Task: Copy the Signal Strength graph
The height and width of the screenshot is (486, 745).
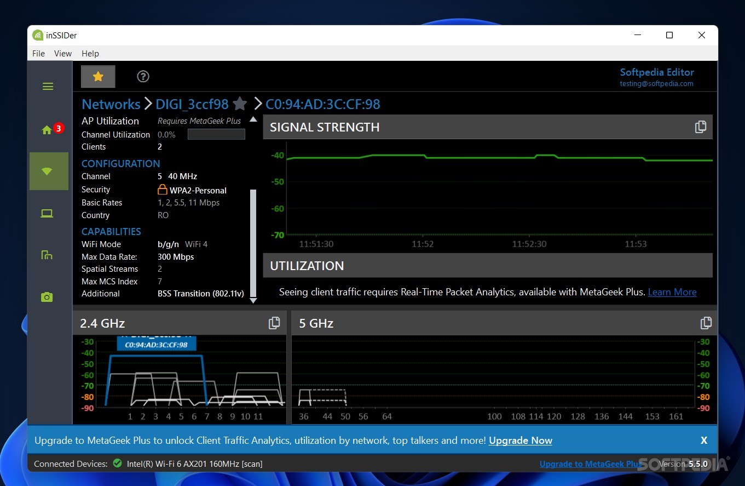Action: pos(700,127)
